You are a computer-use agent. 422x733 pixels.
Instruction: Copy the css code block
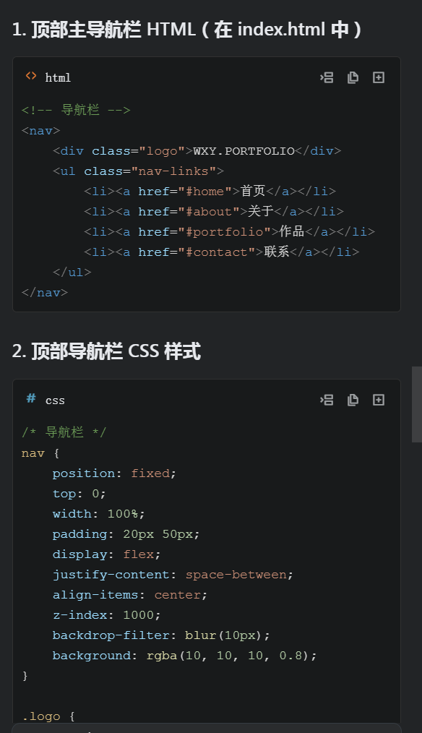click(x=353, y=400)
